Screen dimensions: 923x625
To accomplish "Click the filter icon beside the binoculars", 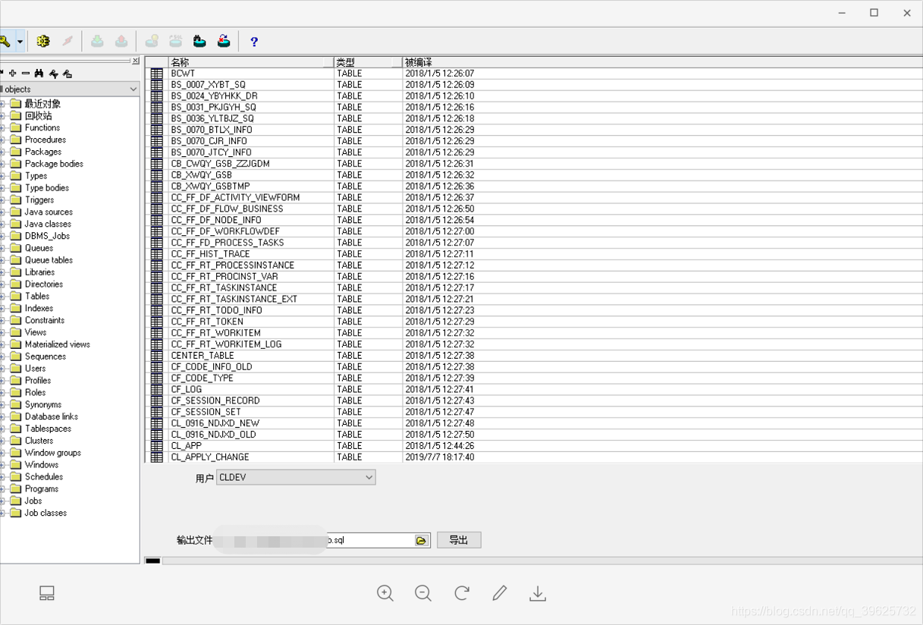I will coord(53,74).
